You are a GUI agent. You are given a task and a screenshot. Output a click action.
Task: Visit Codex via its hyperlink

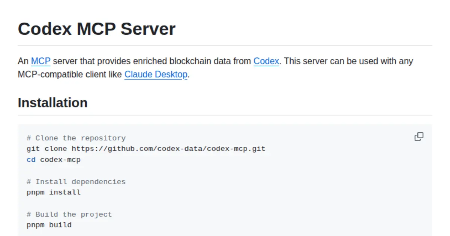(266, 61)
